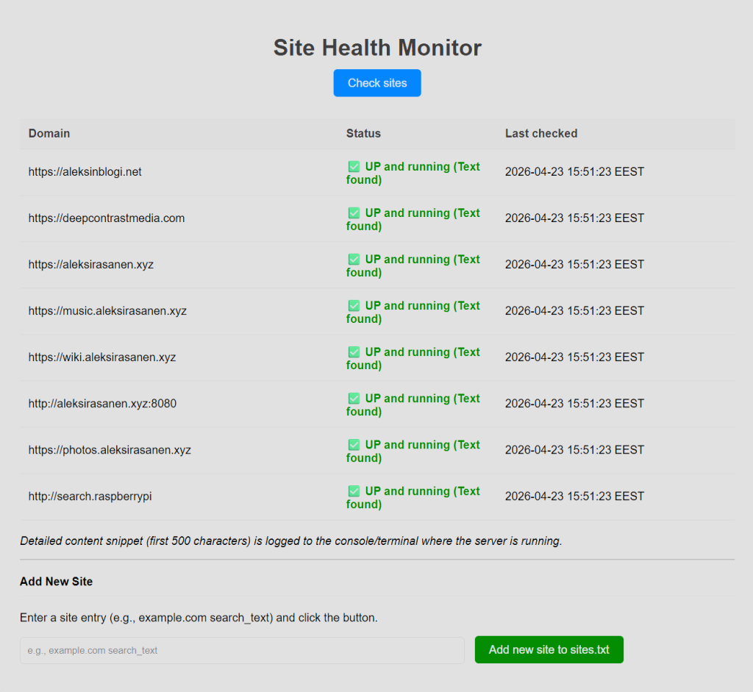Viewport: 753px width, 692px height.
Task: Click green checkmark icon for aleksinblogi.net
Action: coord(354,167)
